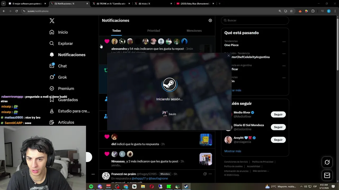This screenshot has height=190, width=339.
Task: Open new browser tab plus button
Action: [220, 4]
